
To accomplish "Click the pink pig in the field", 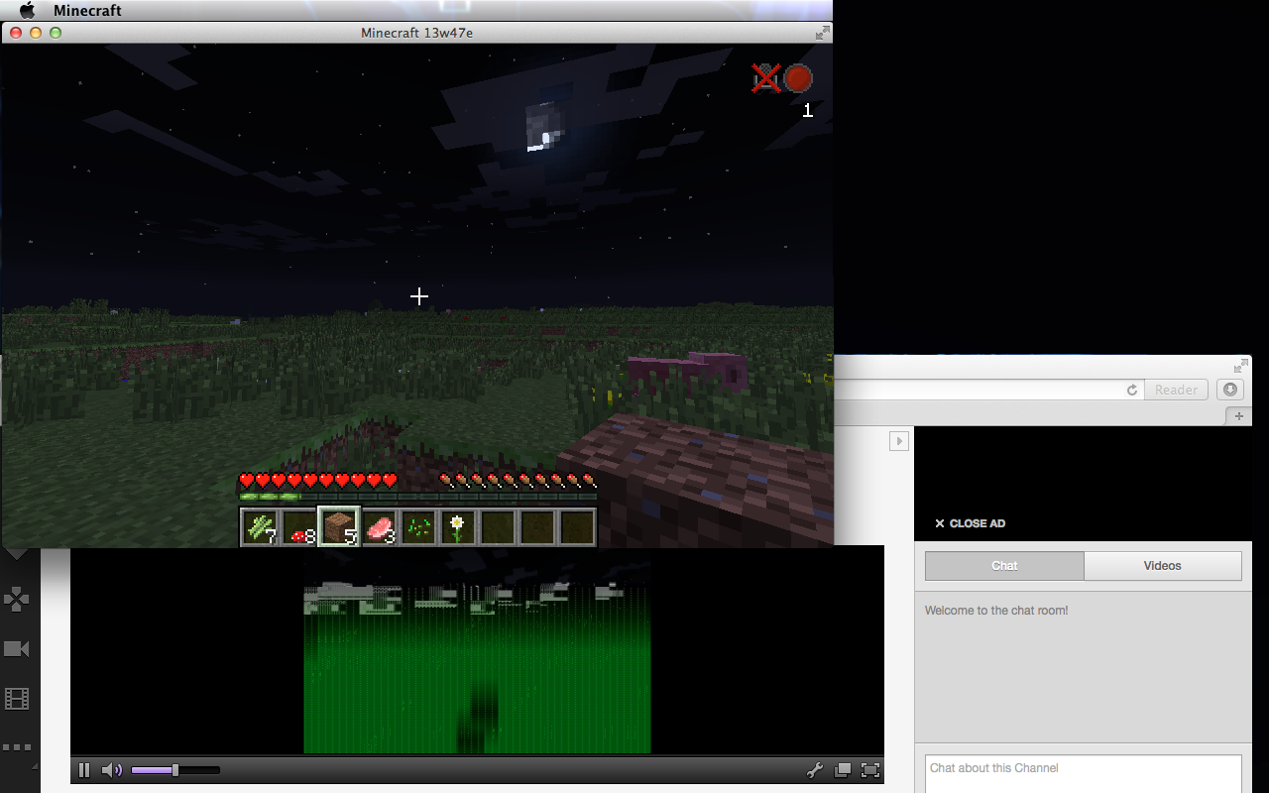I will 689,371.
